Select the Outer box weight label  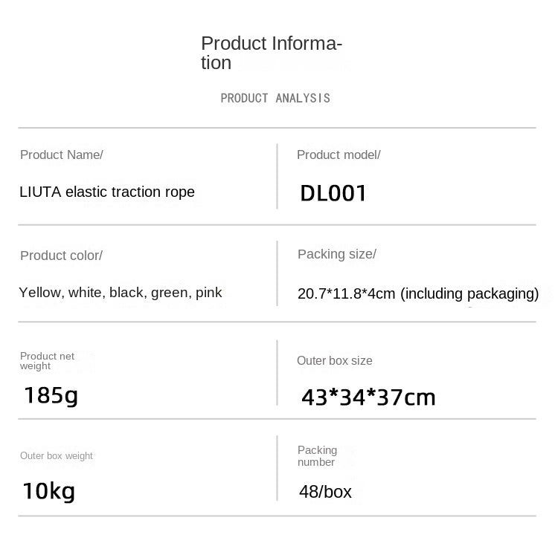(x=57, y=456)
